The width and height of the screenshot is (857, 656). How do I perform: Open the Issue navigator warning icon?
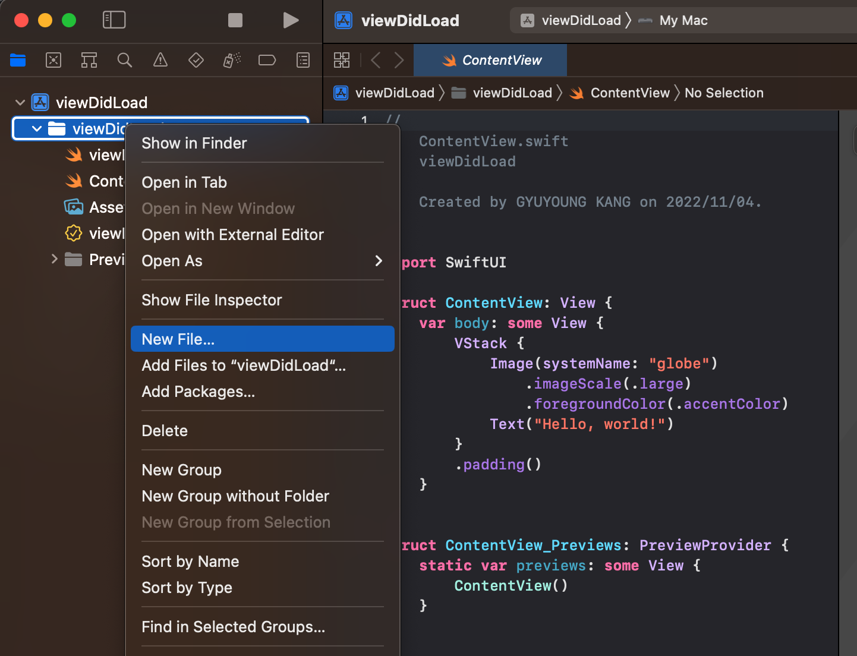click(160, 60)
